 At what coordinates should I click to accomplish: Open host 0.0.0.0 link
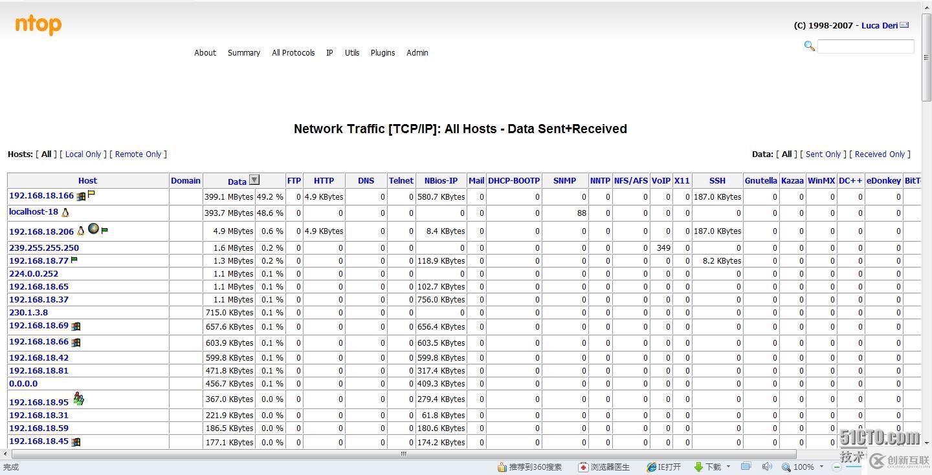click(x=23, y=384)
